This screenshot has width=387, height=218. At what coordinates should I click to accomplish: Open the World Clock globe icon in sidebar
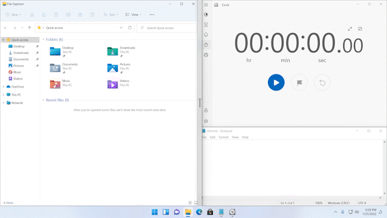coord(206,55)
